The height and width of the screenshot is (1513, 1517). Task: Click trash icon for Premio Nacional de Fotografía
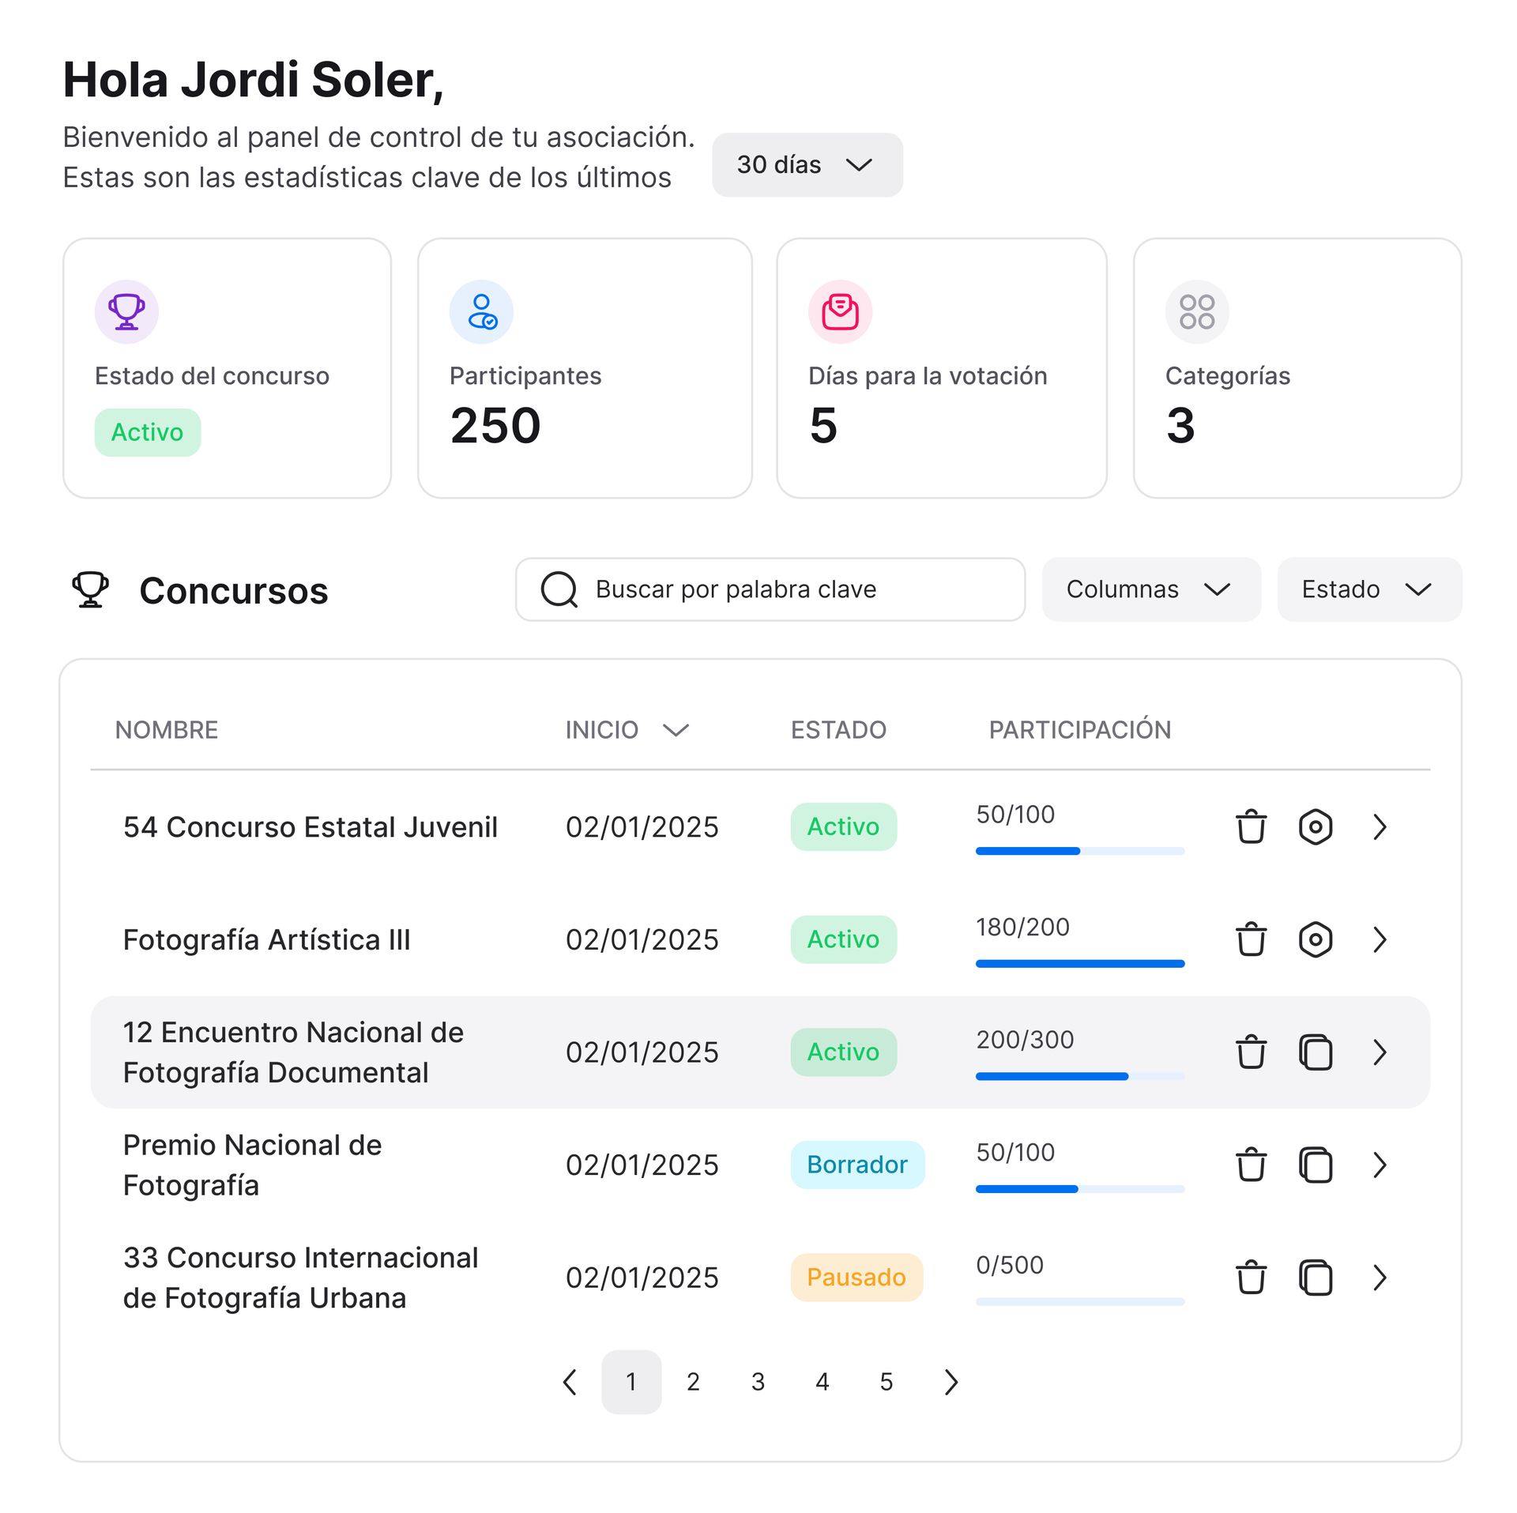pyautogui.click(x=1250, y=1164)
